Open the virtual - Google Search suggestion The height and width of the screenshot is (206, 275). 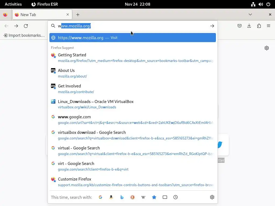[133, 151]
